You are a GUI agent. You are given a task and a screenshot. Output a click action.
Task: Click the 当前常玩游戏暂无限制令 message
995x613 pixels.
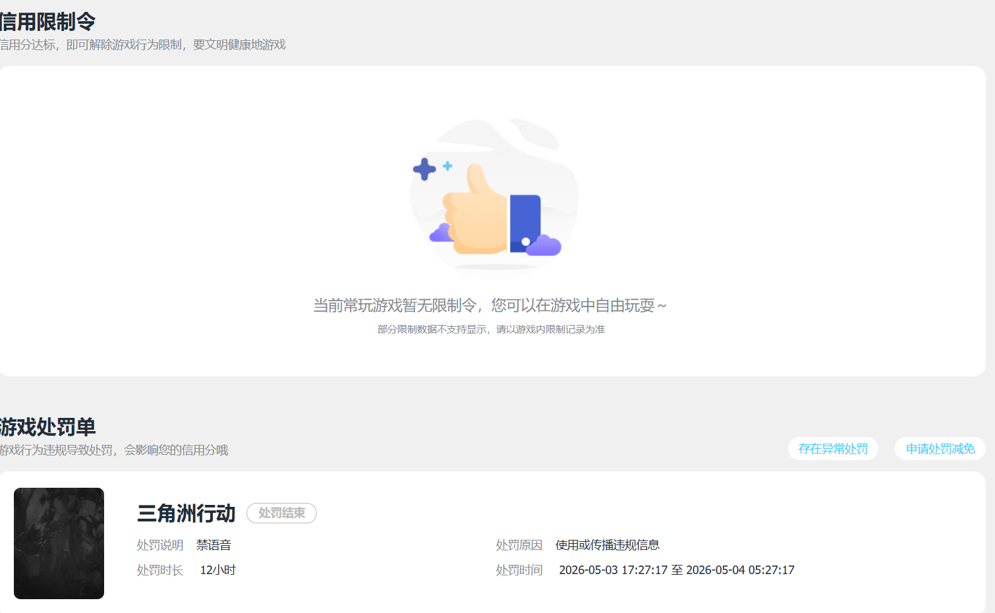pyautogui.click(x=490, y=305)
